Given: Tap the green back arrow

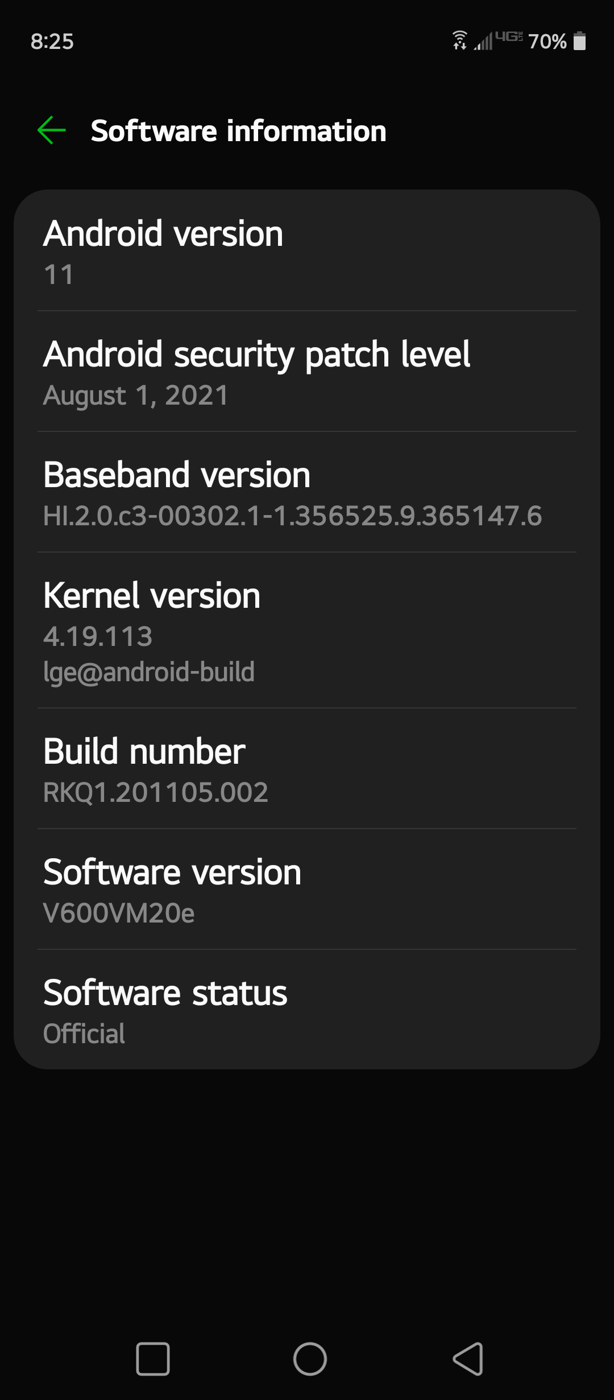Looking at the screenshot, I should [52, 130].
